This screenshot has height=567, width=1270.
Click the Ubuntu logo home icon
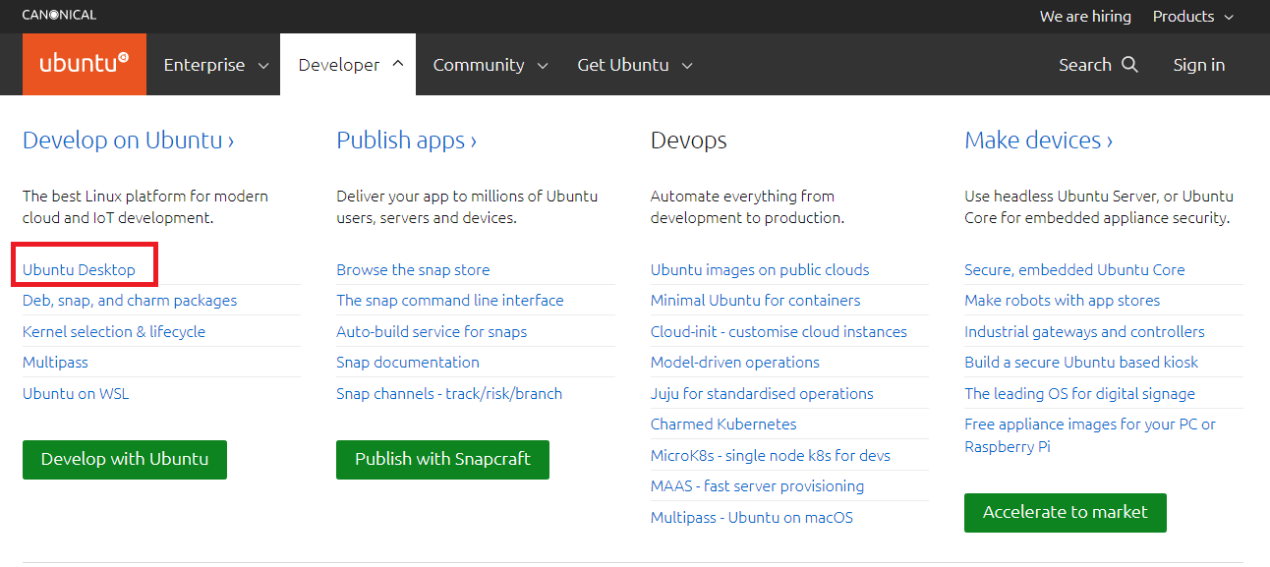click(85, 64)
